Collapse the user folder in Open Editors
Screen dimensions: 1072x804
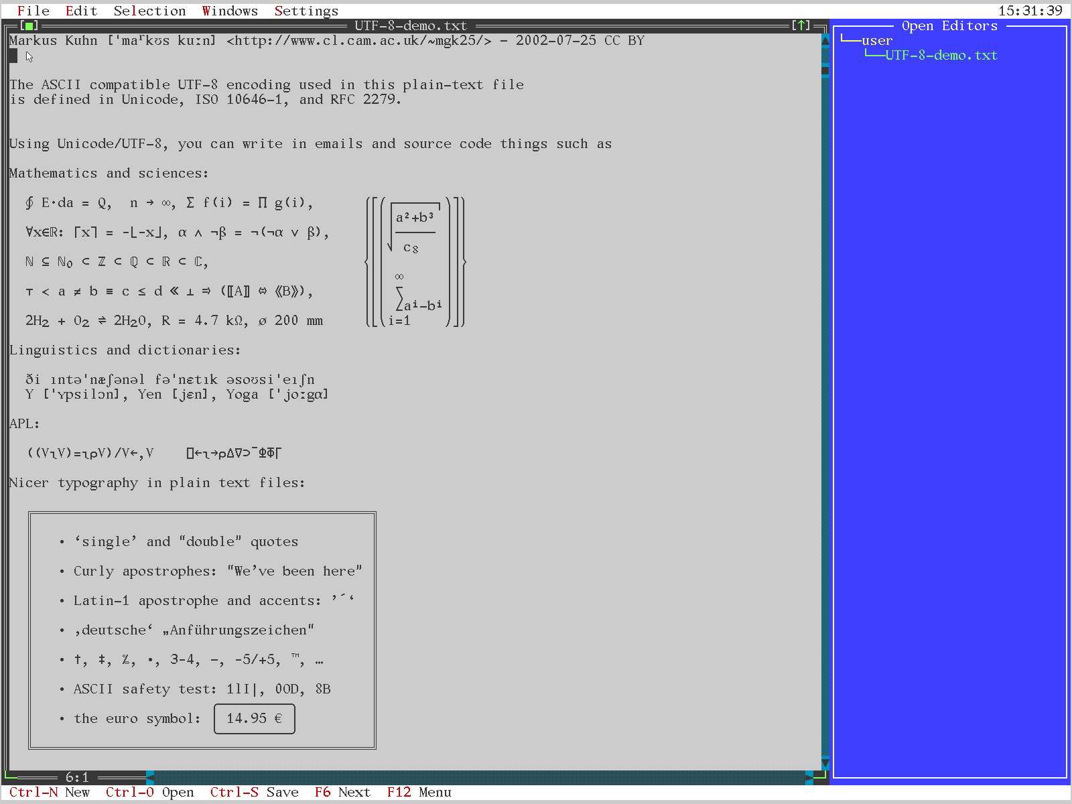877,40
